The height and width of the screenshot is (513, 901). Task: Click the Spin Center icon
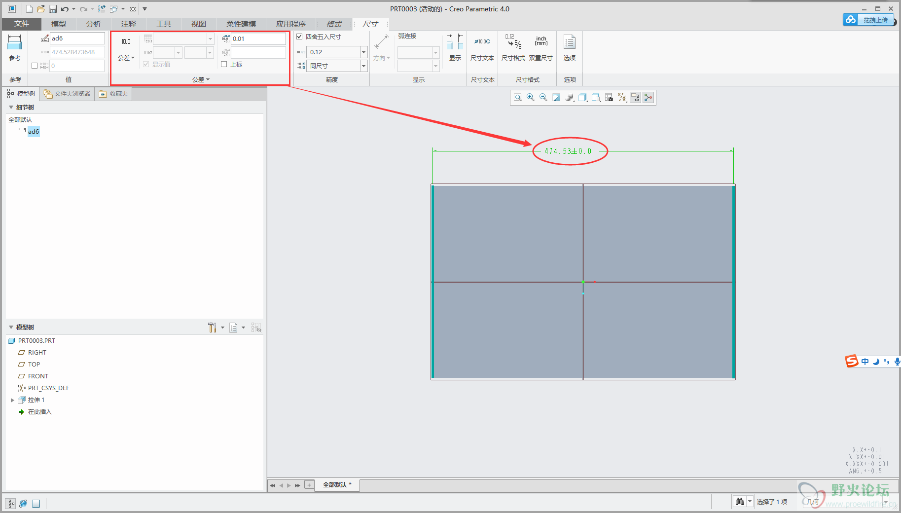(x=648, y=98)
